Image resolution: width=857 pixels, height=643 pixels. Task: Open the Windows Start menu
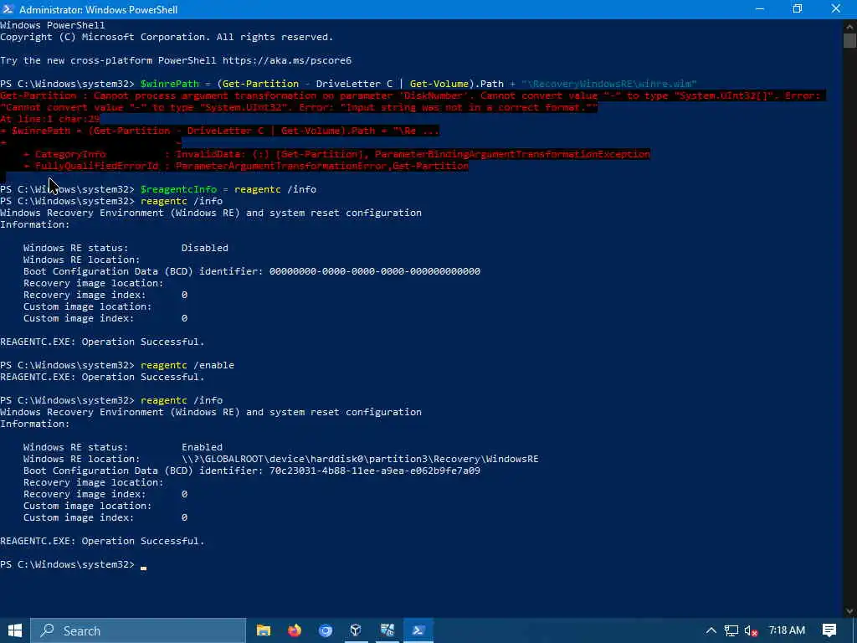(15, 630)
